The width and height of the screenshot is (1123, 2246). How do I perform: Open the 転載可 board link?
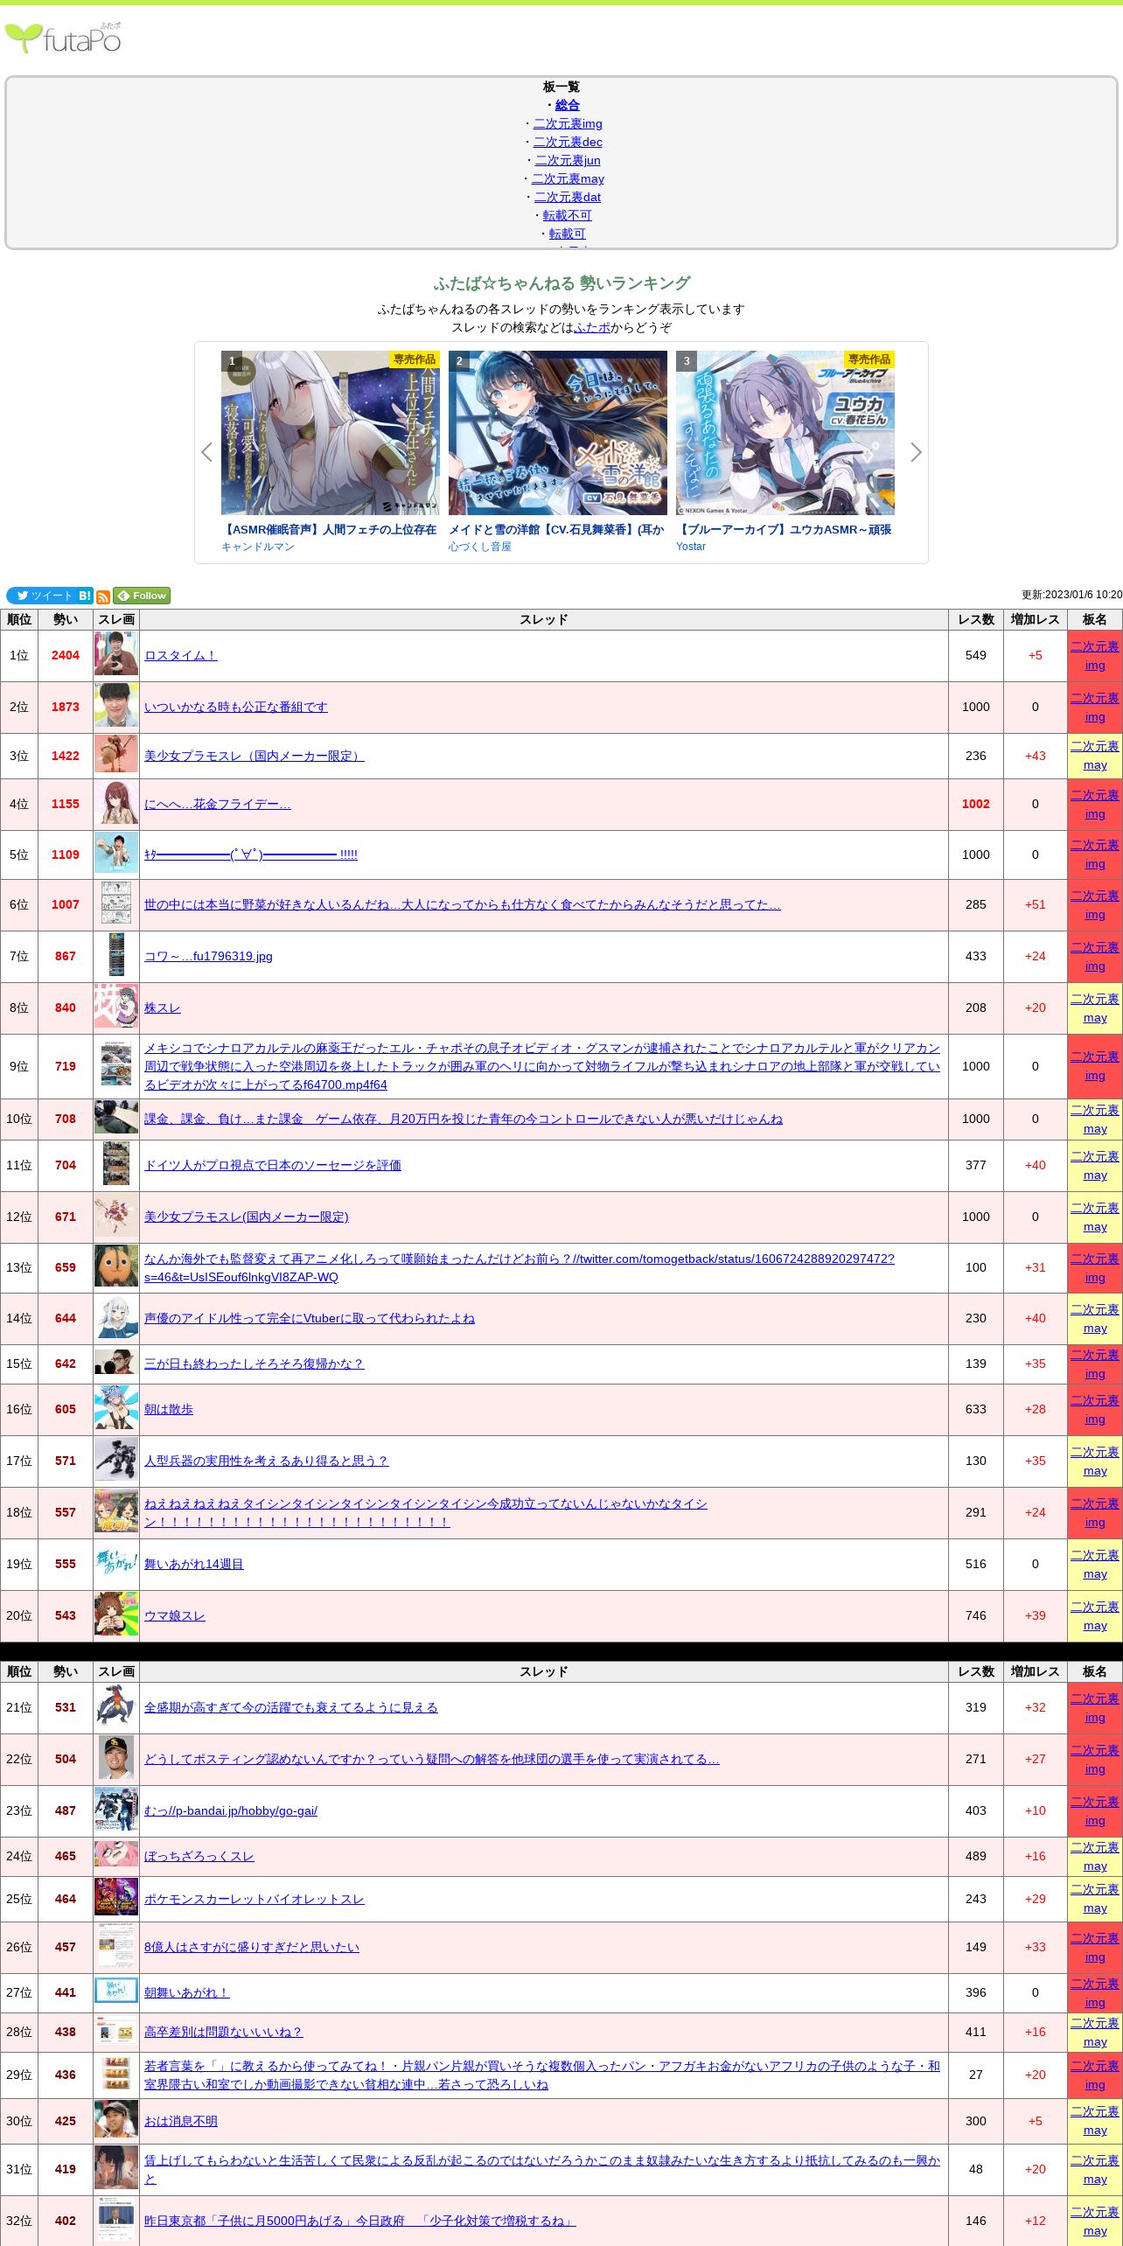coord(568,234)
